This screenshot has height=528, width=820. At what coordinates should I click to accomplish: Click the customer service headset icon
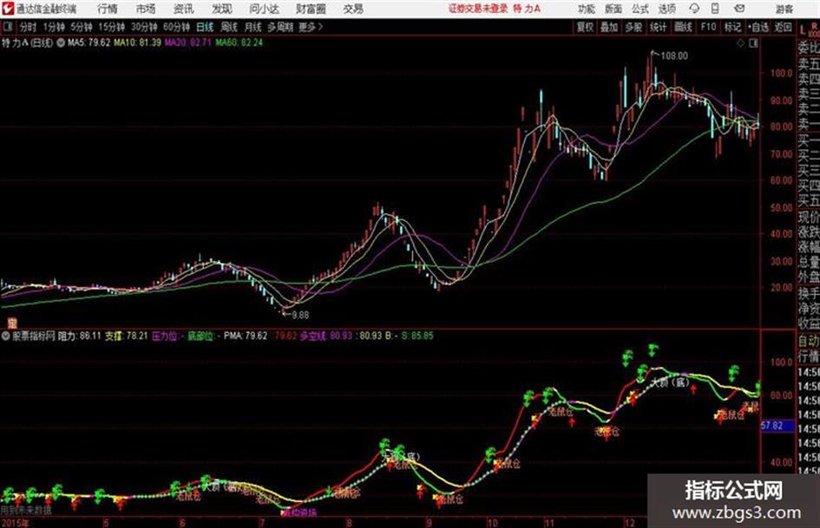[x=694, y=9]
